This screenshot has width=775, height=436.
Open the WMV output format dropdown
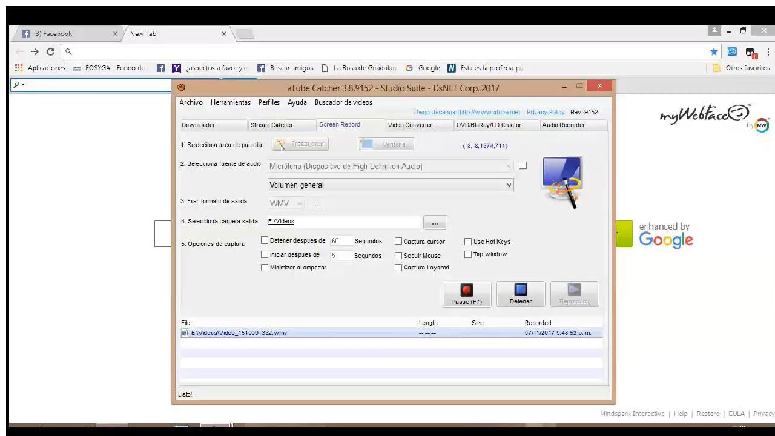coord(286,203)
